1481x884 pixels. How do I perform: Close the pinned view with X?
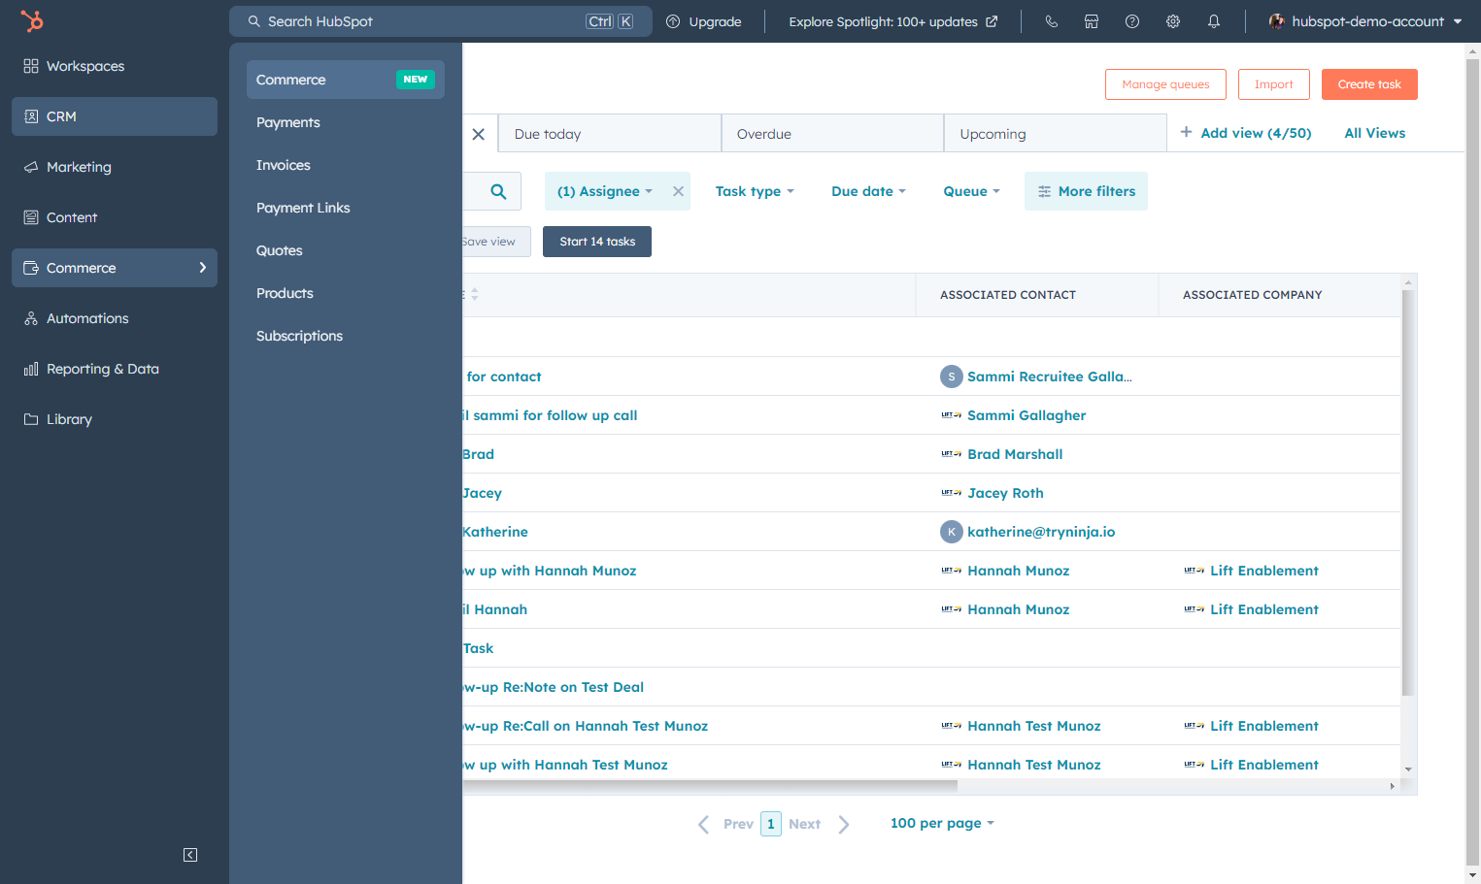coord(478,134)
